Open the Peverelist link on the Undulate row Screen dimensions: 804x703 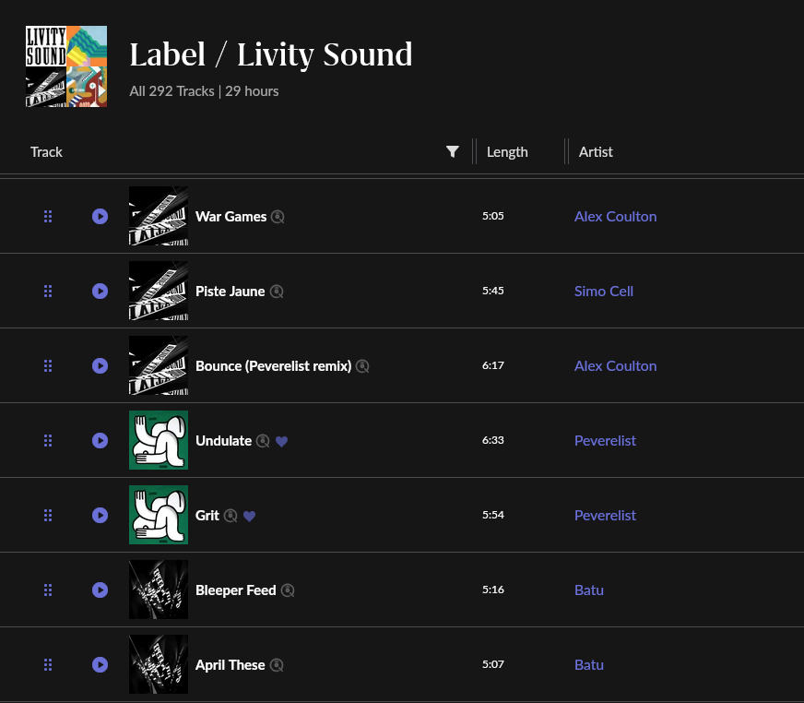[605, 441]
